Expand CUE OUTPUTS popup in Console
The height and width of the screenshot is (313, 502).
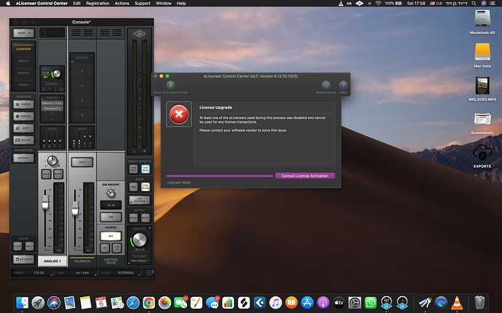(x=140, y=200)
